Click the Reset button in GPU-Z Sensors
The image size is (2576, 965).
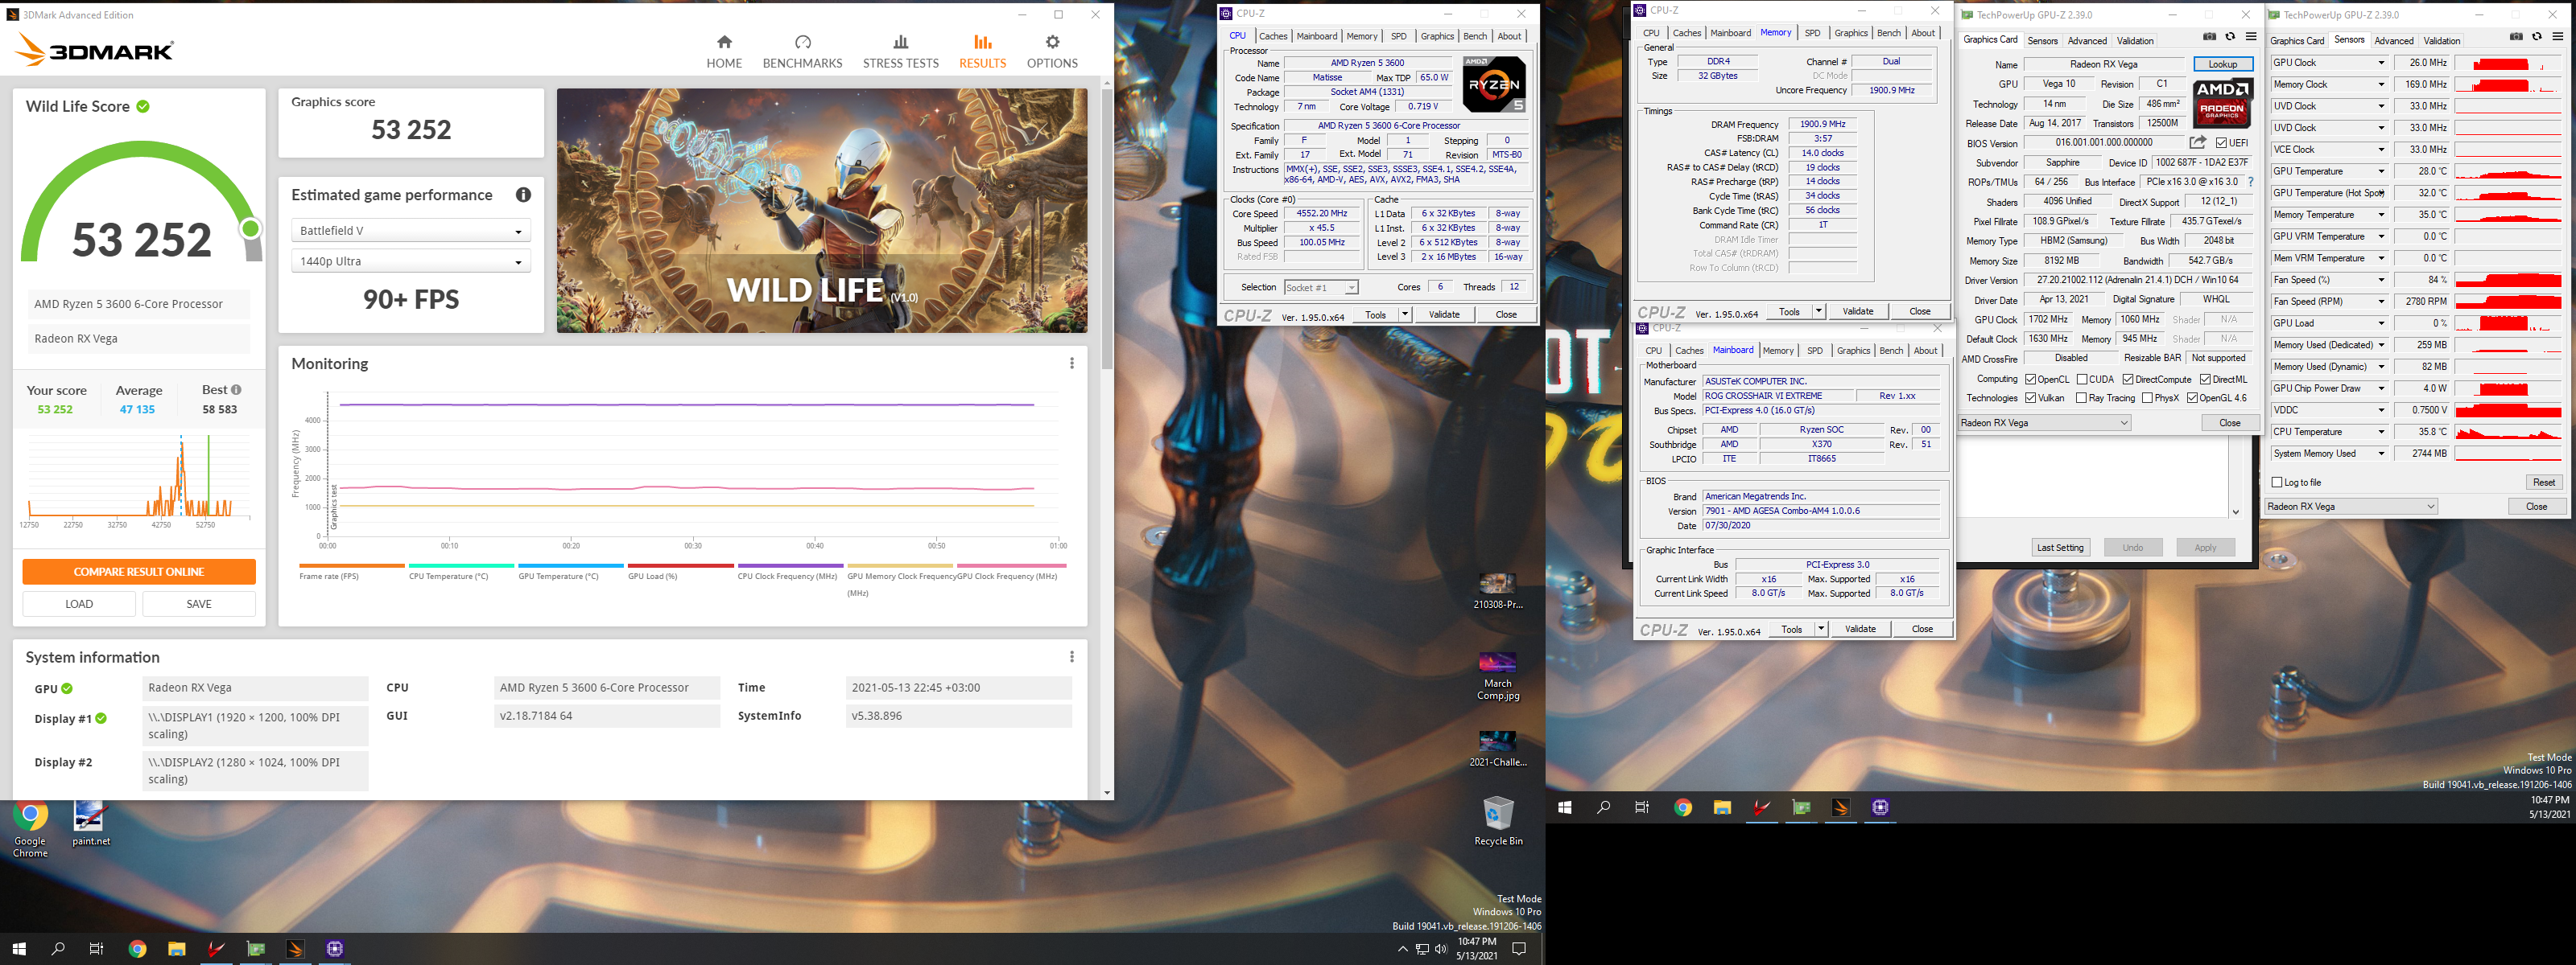(2543, 482)
